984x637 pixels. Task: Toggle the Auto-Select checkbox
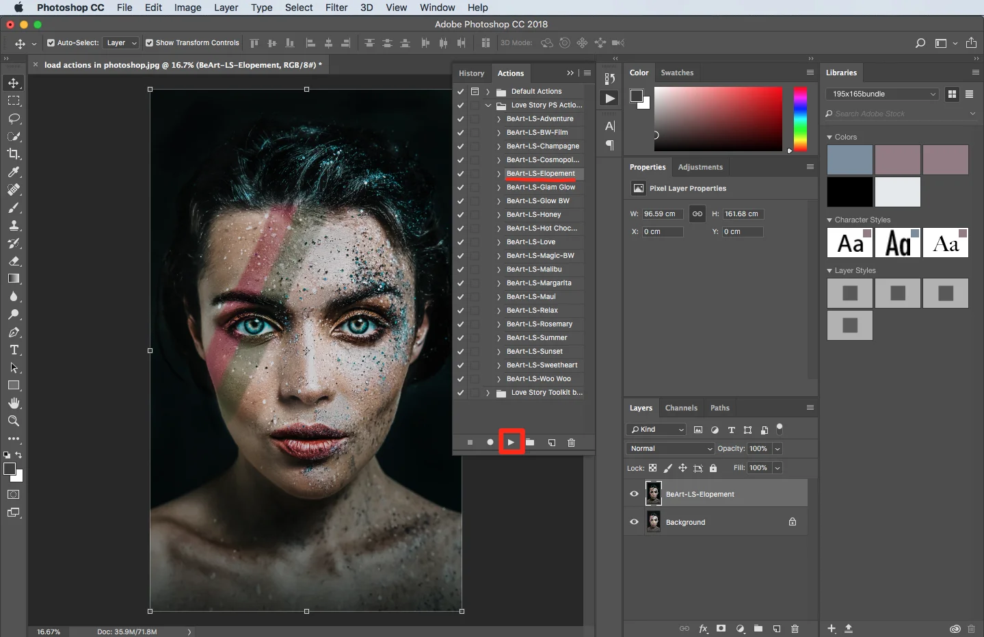tap(51, 42)
